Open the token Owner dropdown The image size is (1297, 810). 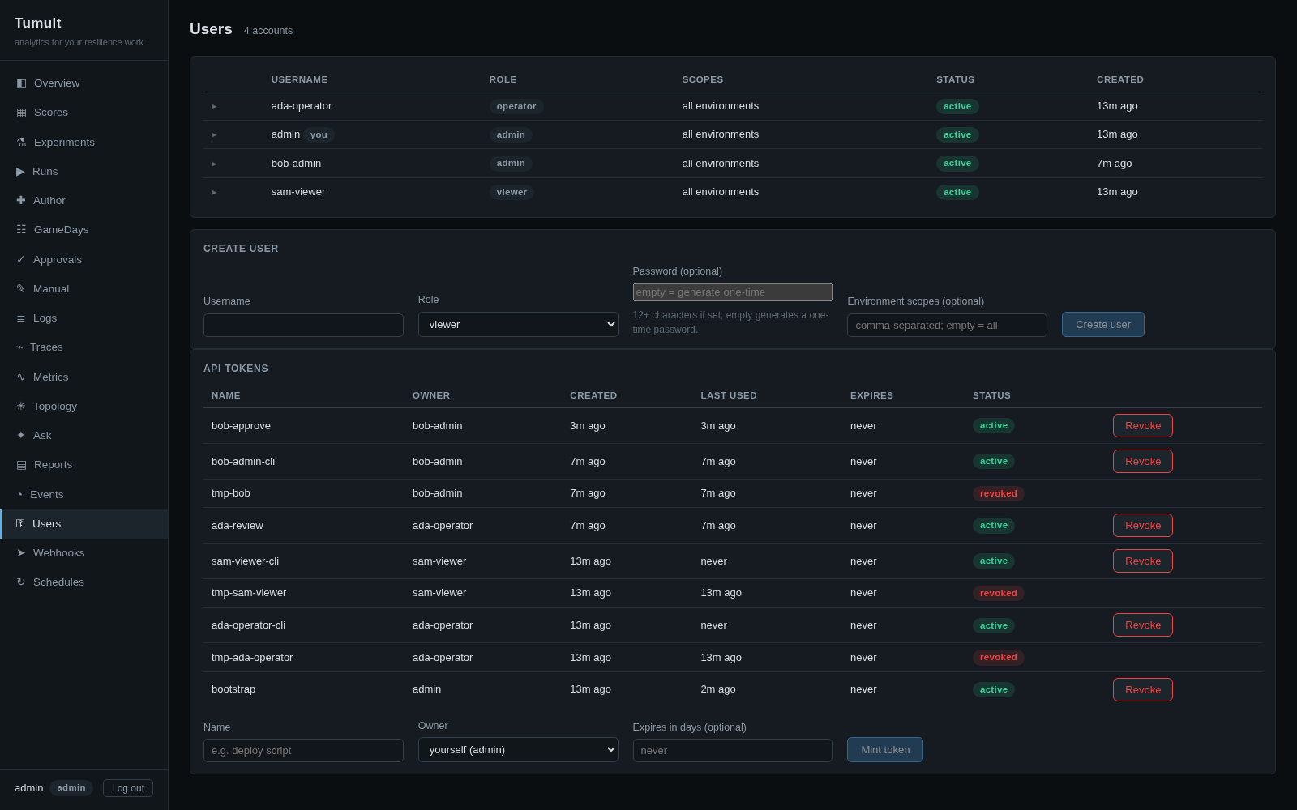click(518, 749)
